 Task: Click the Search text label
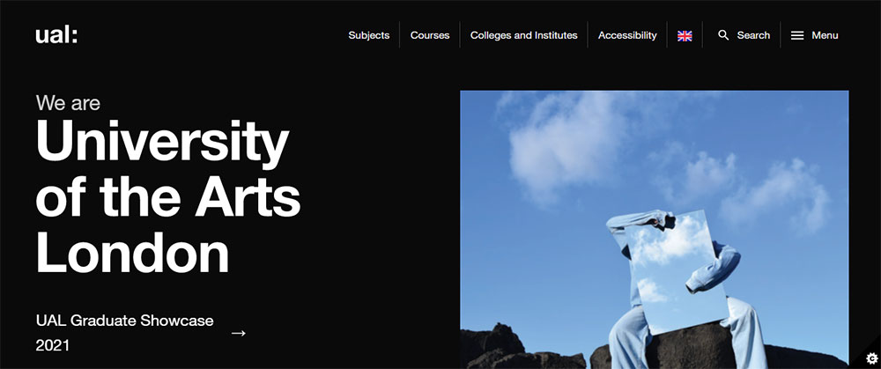pos(753,35)
